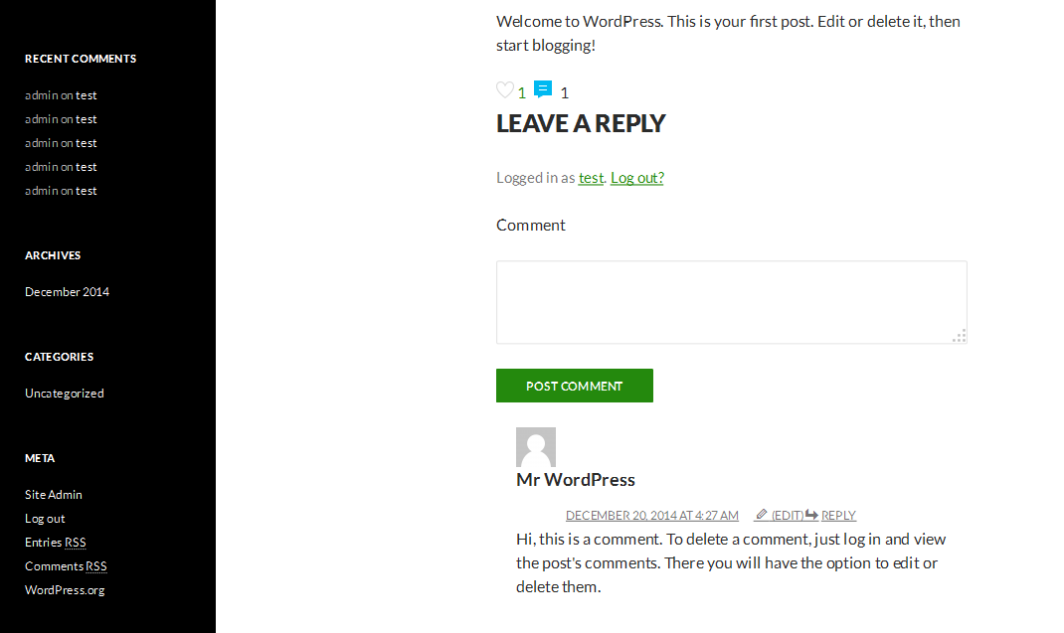The image size is (1064, 633).
Task: Go to Site Admin
Action: [54, 495]
